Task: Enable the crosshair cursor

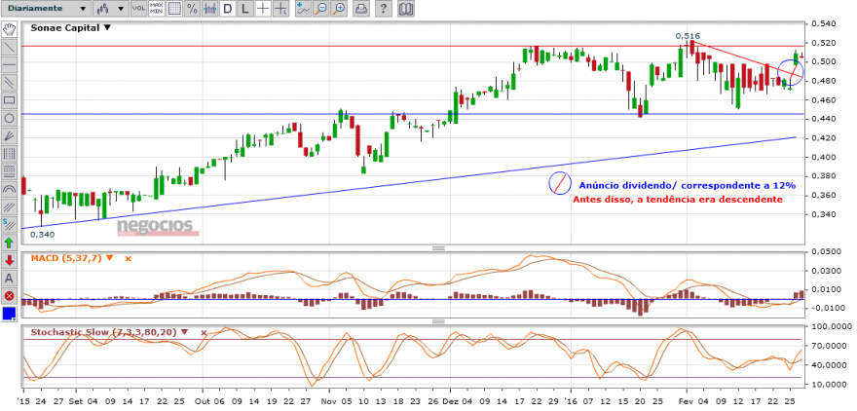Action: [x=263, y=8]
